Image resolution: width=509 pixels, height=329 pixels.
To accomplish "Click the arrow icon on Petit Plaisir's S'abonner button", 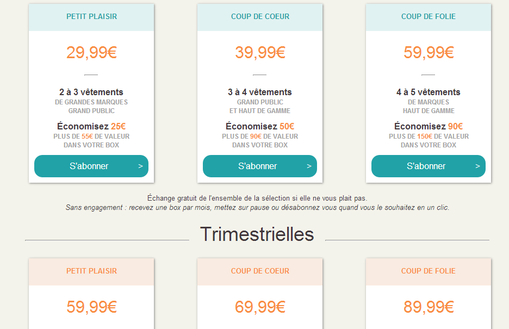I will (140, 166).
